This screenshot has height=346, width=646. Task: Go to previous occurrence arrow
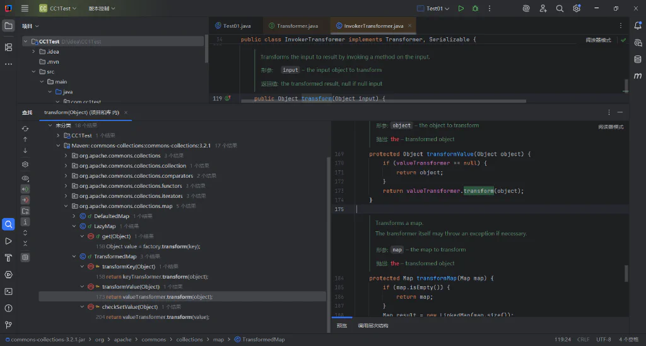[x=25, y=139]
